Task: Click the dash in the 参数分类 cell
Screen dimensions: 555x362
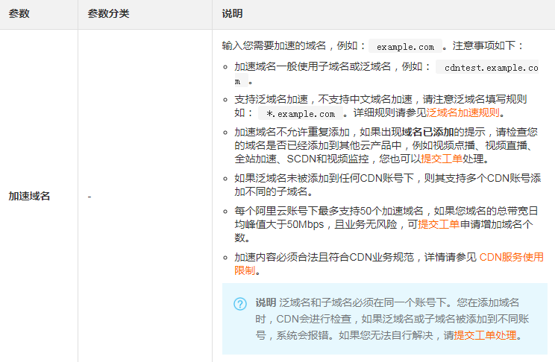Action: (x=90, y=196)
